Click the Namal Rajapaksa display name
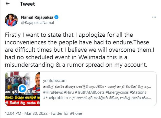Image resolution: width=161 pixels, height=118 pixels. (x=37, y=17)
